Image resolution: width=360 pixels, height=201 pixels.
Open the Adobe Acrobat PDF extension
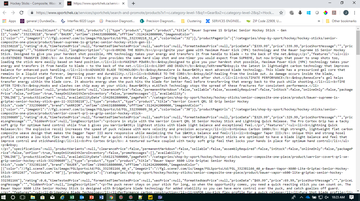[334, 13]
